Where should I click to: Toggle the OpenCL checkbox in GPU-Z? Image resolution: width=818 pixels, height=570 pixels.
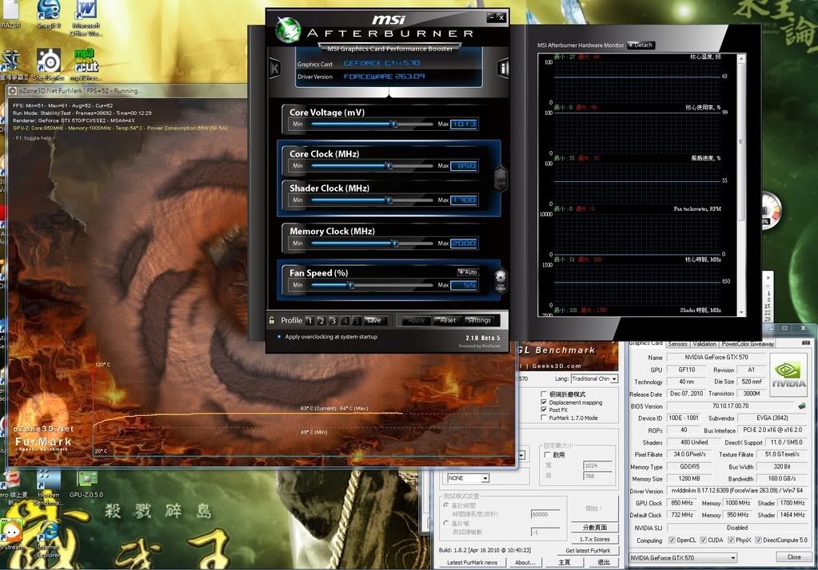(x=672, y=540)
